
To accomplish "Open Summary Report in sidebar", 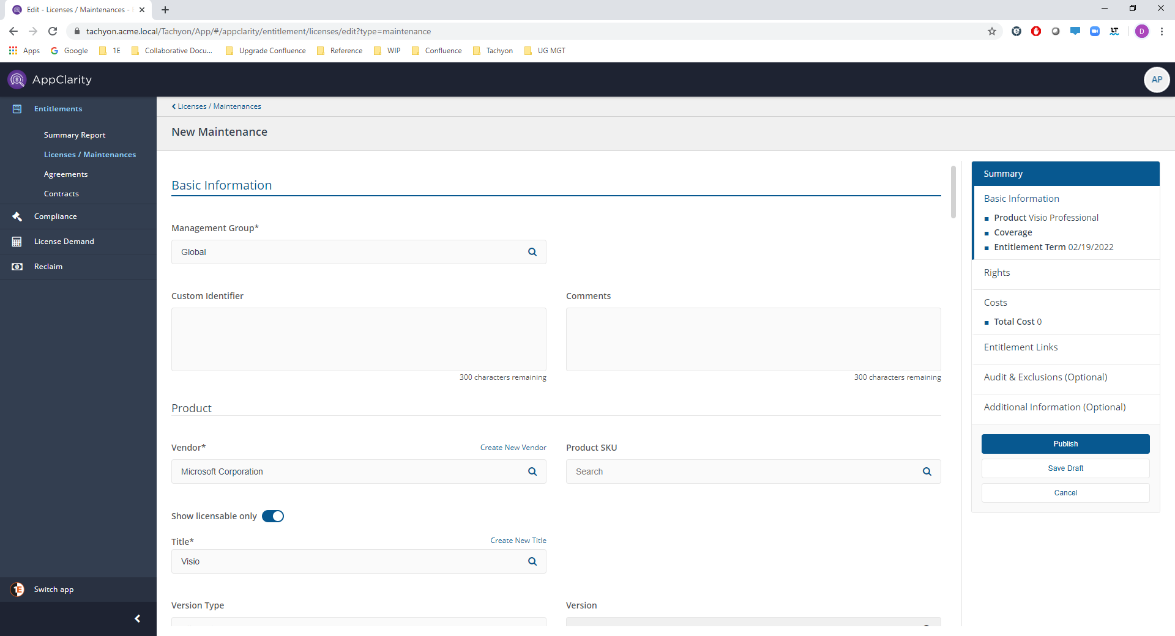I will pos(75,135).
